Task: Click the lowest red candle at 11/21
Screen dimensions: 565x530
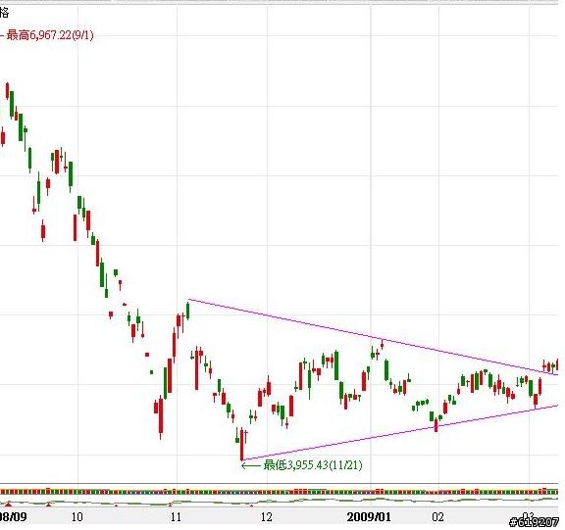Action: coord(242,444)
